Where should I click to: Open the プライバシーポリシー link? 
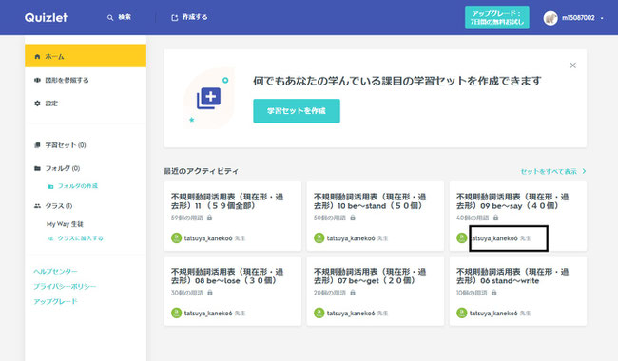coord(65,286)
